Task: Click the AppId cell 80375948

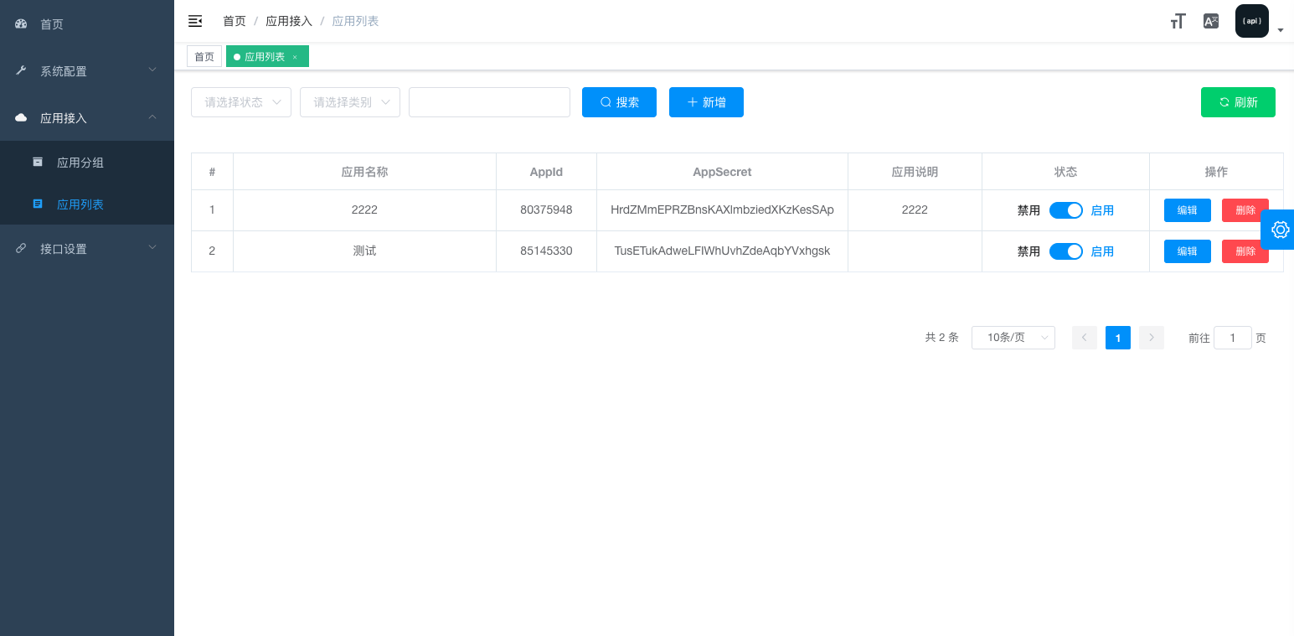Action: pos(546,210)
